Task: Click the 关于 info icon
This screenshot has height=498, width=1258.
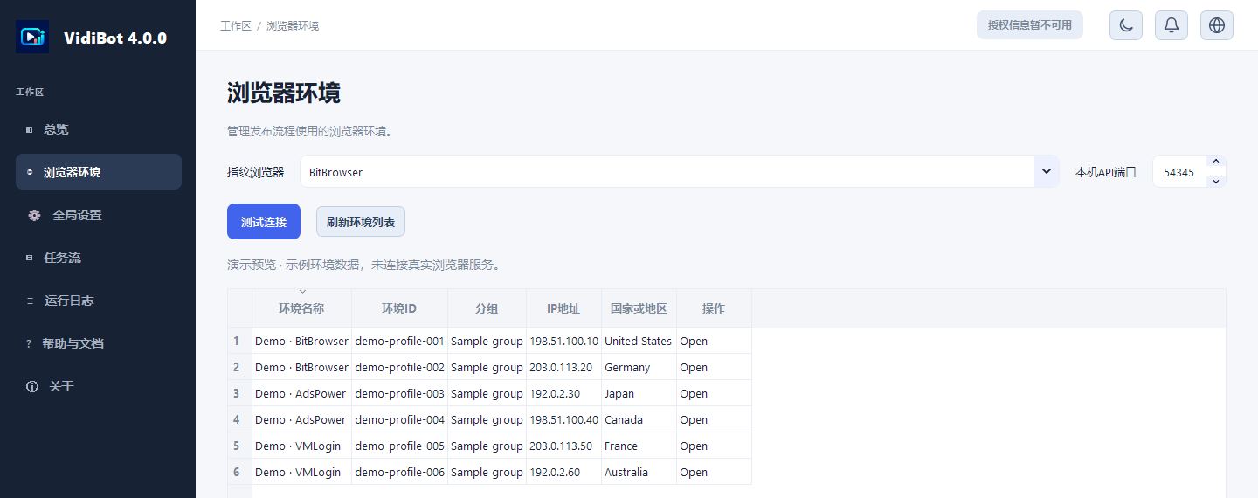Action: (x=32, y=386)
